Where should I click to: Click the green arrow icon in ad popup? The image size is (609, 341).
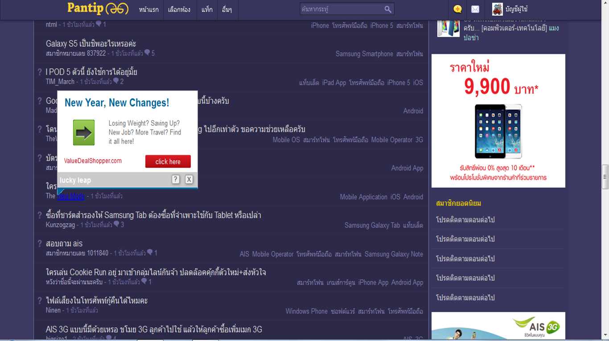click(84, 132)
